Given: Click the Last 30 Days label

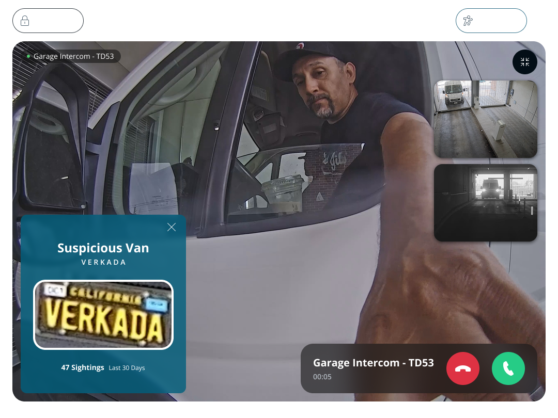Looking at the screenshot, I should 127,368.
